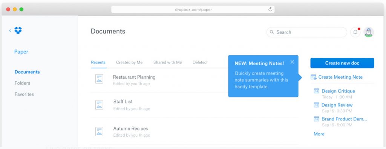Open the Deleted tab
The width and height of the screenshot is (386, 149).
200,62
